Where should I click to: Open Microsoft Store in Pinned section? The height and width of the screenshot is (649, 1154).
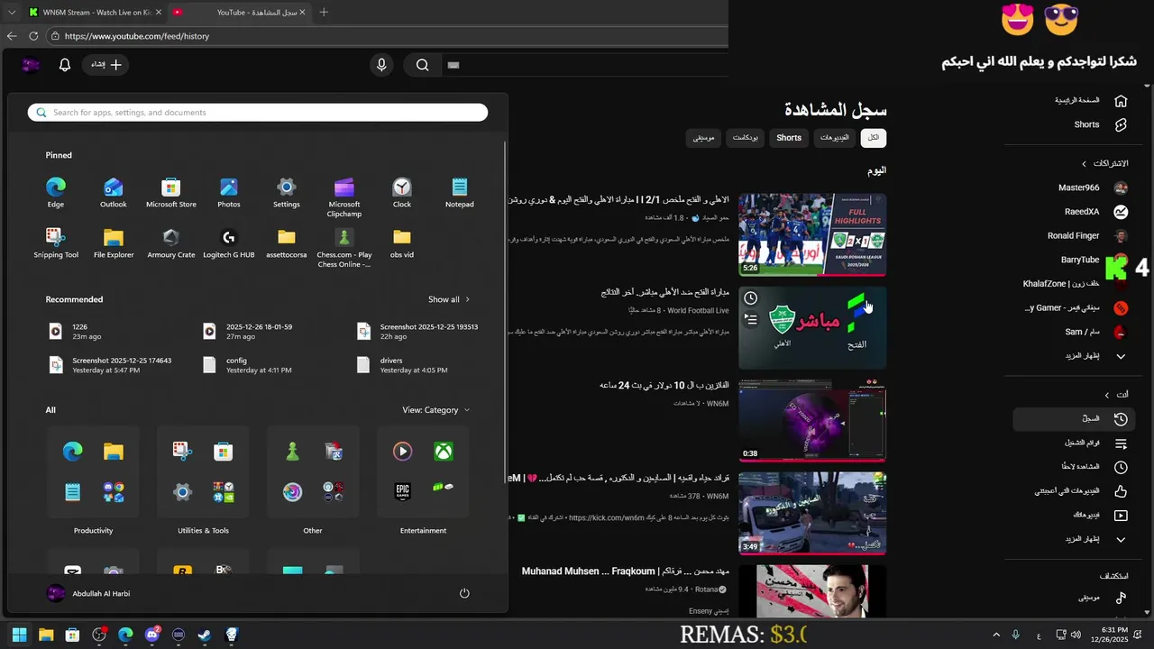click(x=171, y=192)
